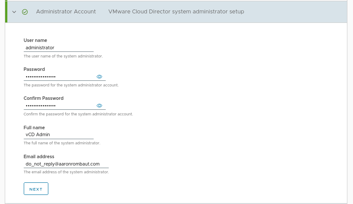Click the Full name label

tap(35, 127)
